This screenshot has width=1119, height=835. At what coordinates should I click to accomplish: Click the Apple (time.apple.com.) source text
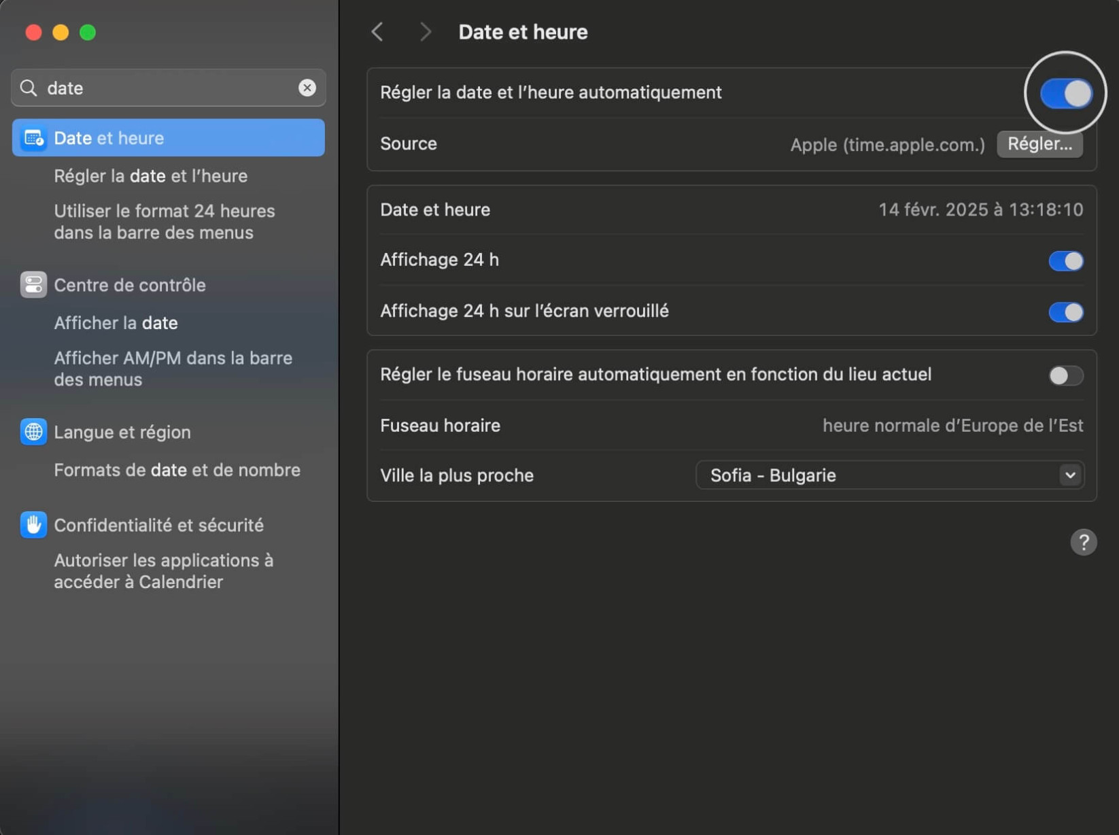(x=887, y=144)
